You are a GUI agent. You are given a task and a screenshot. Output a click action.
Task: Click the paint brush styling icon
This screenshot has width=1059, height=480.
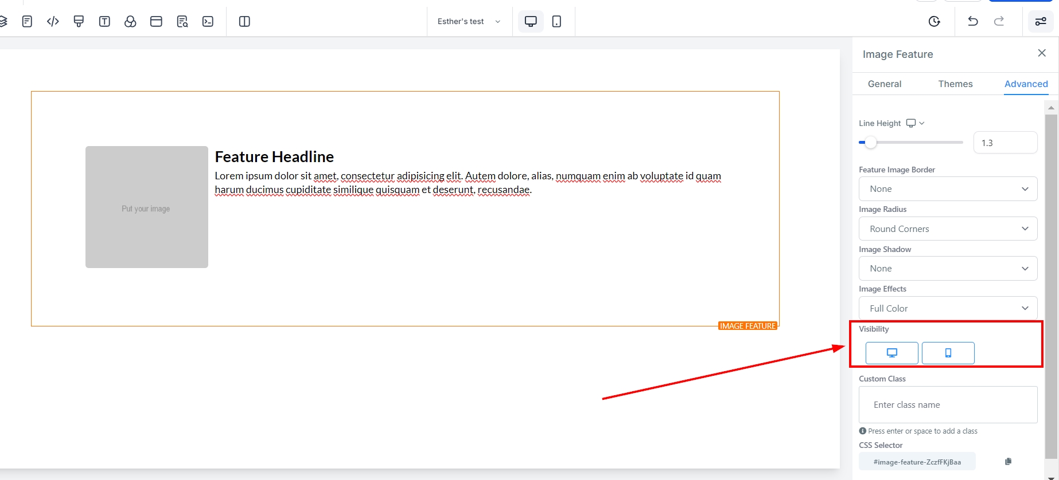[79, 22]
